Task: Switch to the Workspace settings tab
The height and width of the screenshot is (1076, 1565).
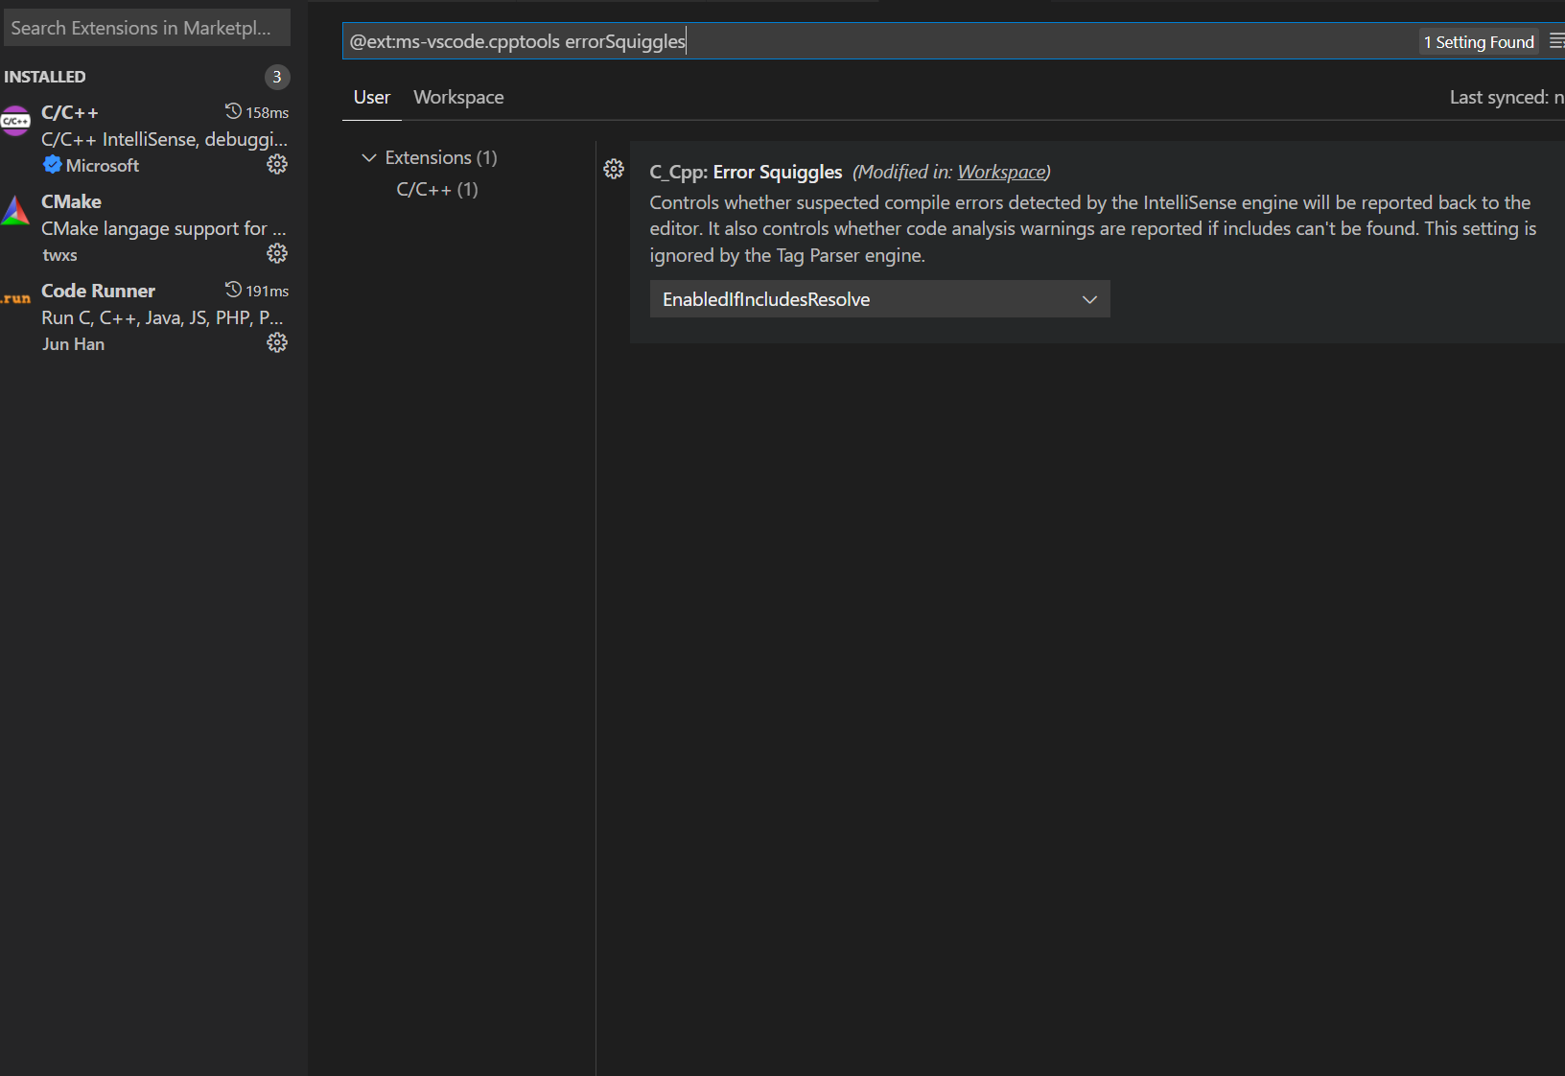Action: [458, 97]
